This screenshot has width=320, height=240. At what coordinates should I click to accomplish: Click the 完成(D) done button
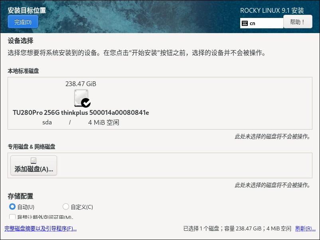click(23, 22)
